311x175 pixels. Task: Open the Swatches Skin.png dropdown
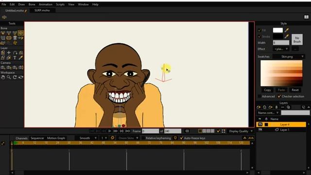(x=289, y=56)
